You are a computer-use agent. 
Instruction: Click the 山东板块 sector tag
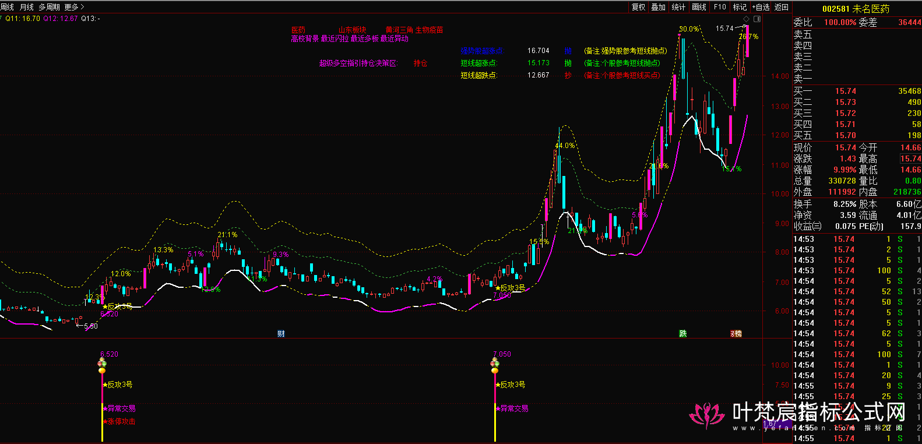click(x=353, y=30)
